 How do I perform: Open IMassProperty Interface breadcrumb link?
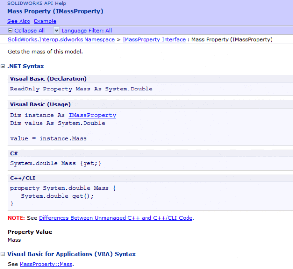click(x=154, y=40)
